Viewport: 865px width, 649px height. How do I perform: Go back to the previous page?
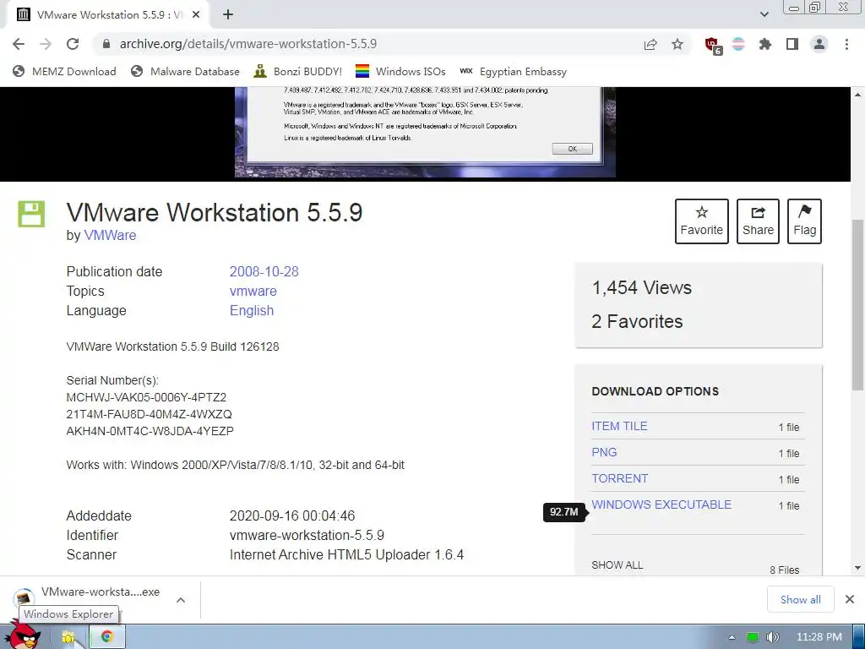pos(19,44)
